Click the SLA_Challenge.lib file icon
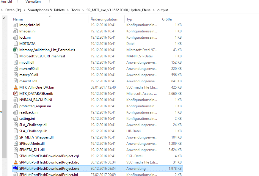 15,131
